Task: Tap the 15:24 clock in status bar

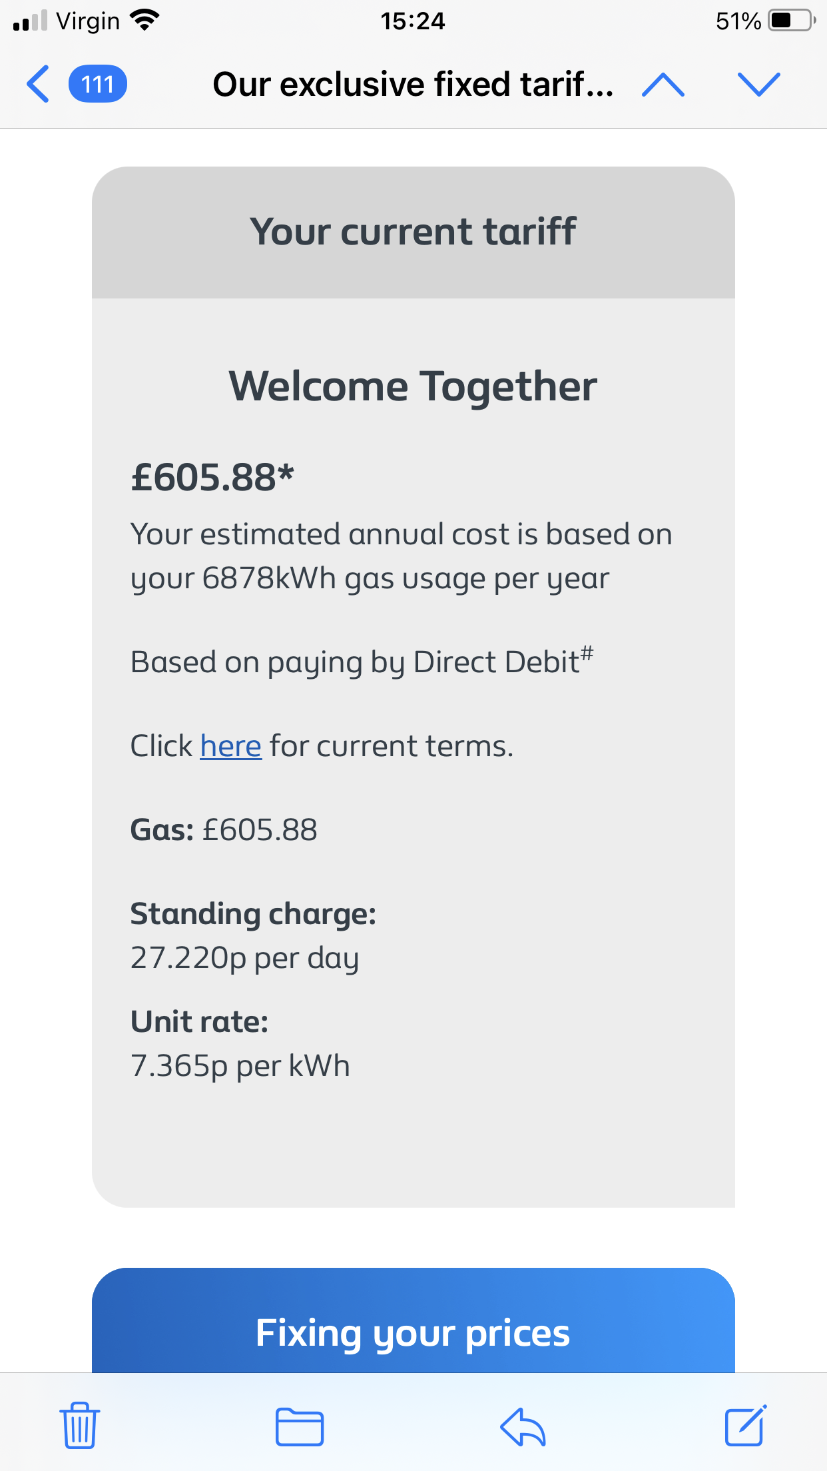Action: pos(413,21)
